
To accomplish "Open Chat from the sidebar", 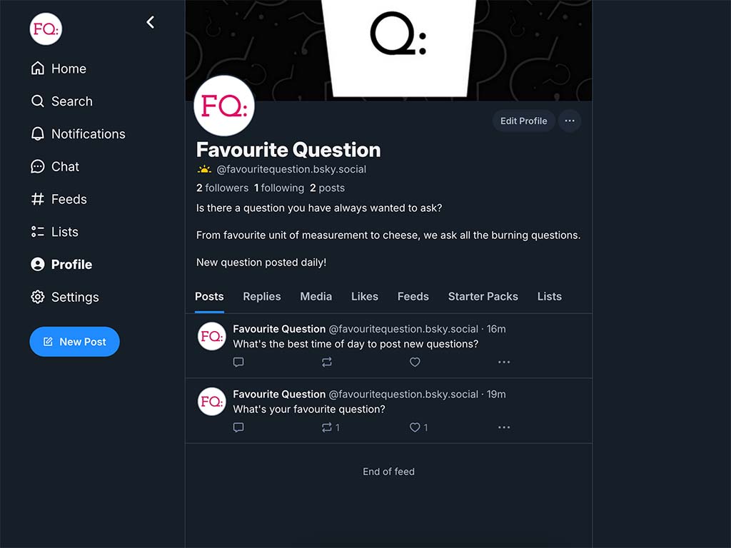I will (x=55, y=166).
